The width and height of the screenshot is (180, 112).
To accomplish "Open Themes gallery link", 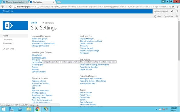I will (x=35, y=67).
